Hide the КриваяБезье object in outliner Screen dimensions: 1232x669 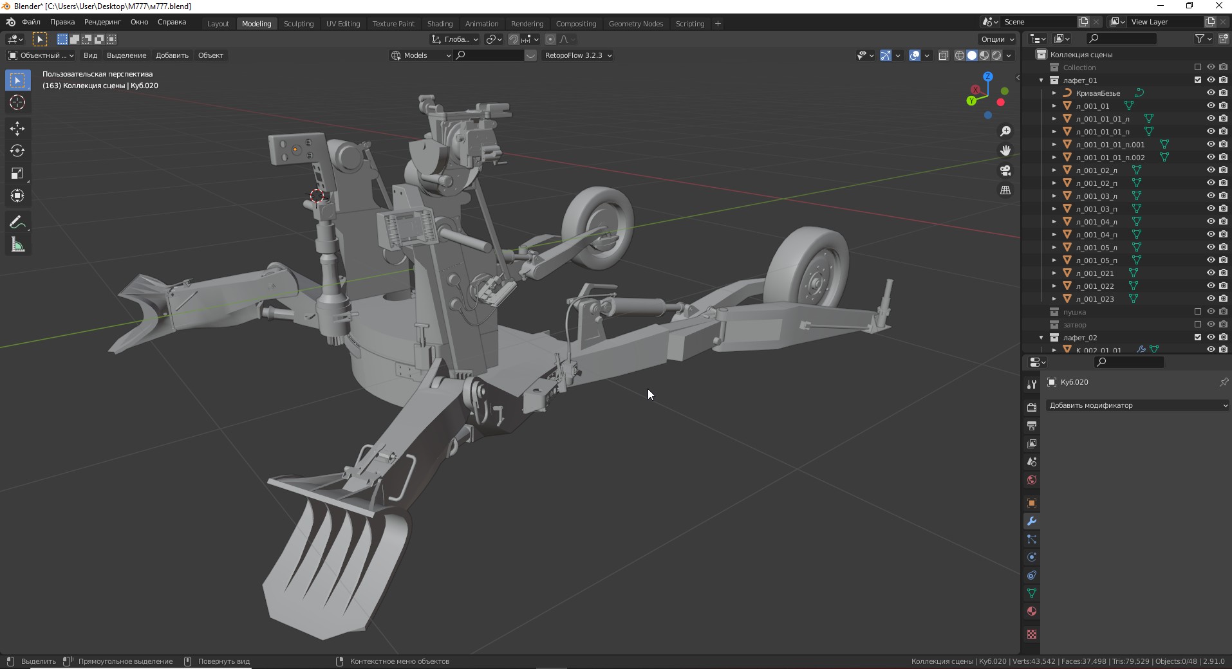tap(1211, 93)
